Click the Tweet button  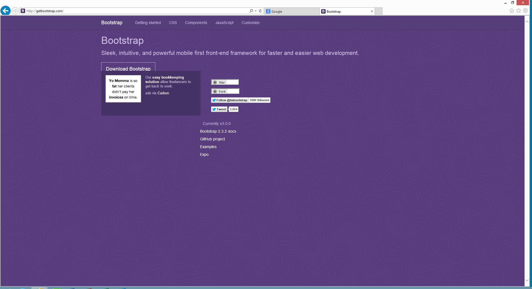pos(219,109)
